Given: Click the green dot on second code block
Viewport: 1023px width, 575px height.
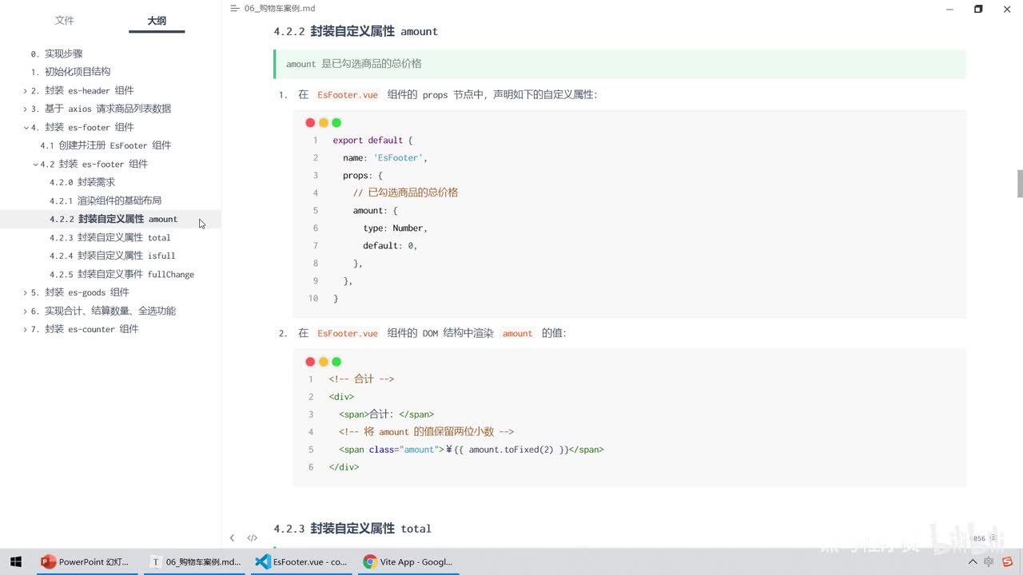Looking at the screenshot, I should coord(336,362).
